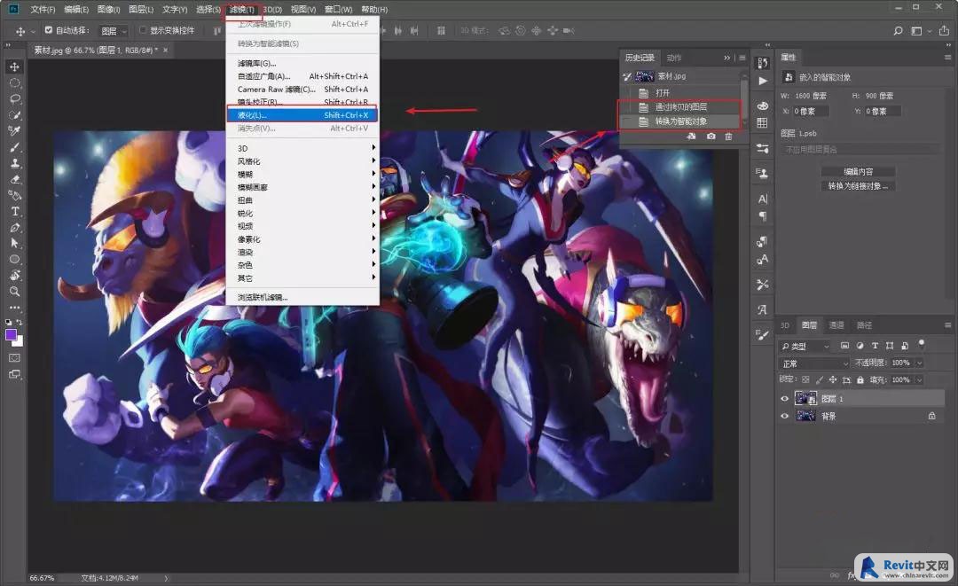Click the 转换为链接对象 button
The width and height of the screenshot is (958, 586).
click(859, 185)
